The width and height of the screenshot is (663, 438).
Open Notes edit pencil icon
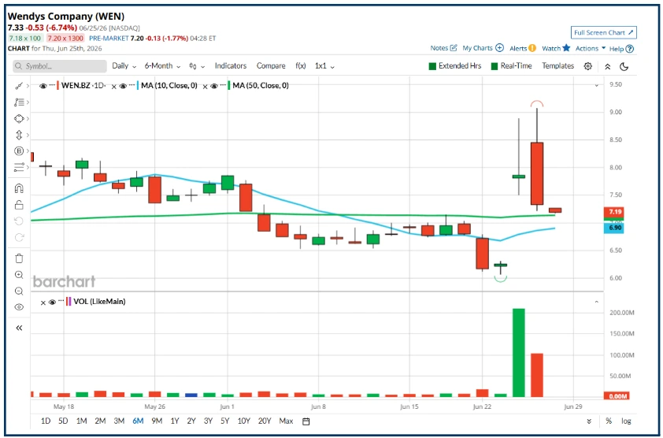click(454, 48)
